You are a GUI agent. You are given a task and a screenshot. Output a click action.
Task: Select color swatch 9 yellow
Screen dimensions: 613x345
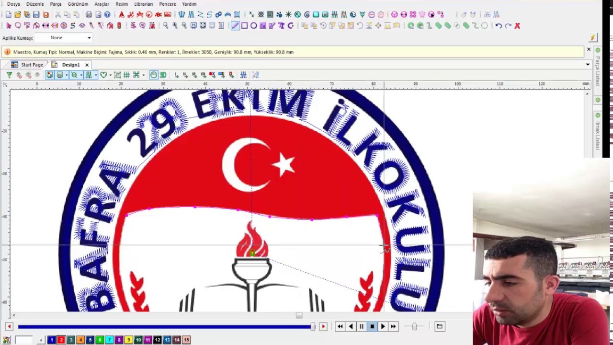click(128, 340)
